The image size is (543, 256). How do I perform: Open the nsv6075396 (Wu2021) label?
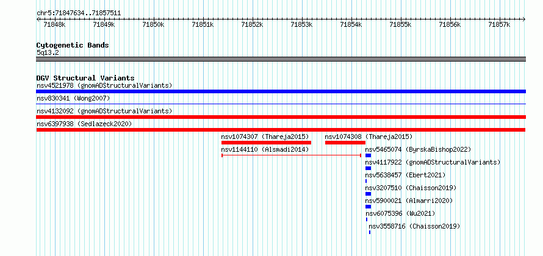pos(400,213)
